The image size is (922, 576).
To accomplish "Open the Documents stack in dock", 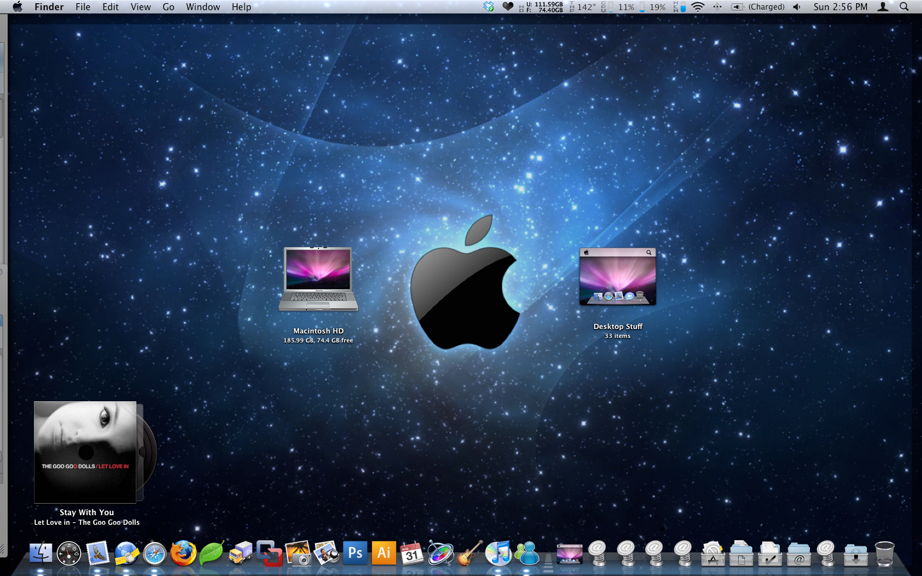I will point(741,553).
